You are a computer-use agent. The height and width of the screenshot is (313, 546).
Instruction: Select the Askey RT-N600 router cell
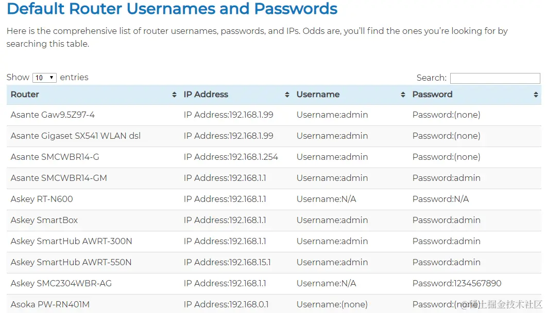(x=42, y=199)
